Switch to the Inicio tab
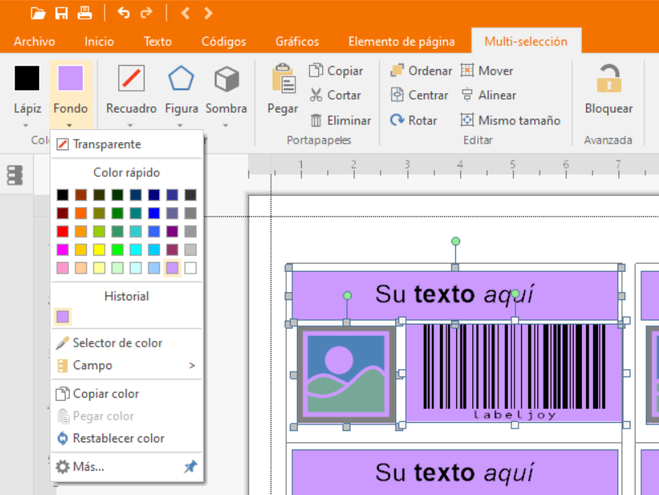 (99, 41)
